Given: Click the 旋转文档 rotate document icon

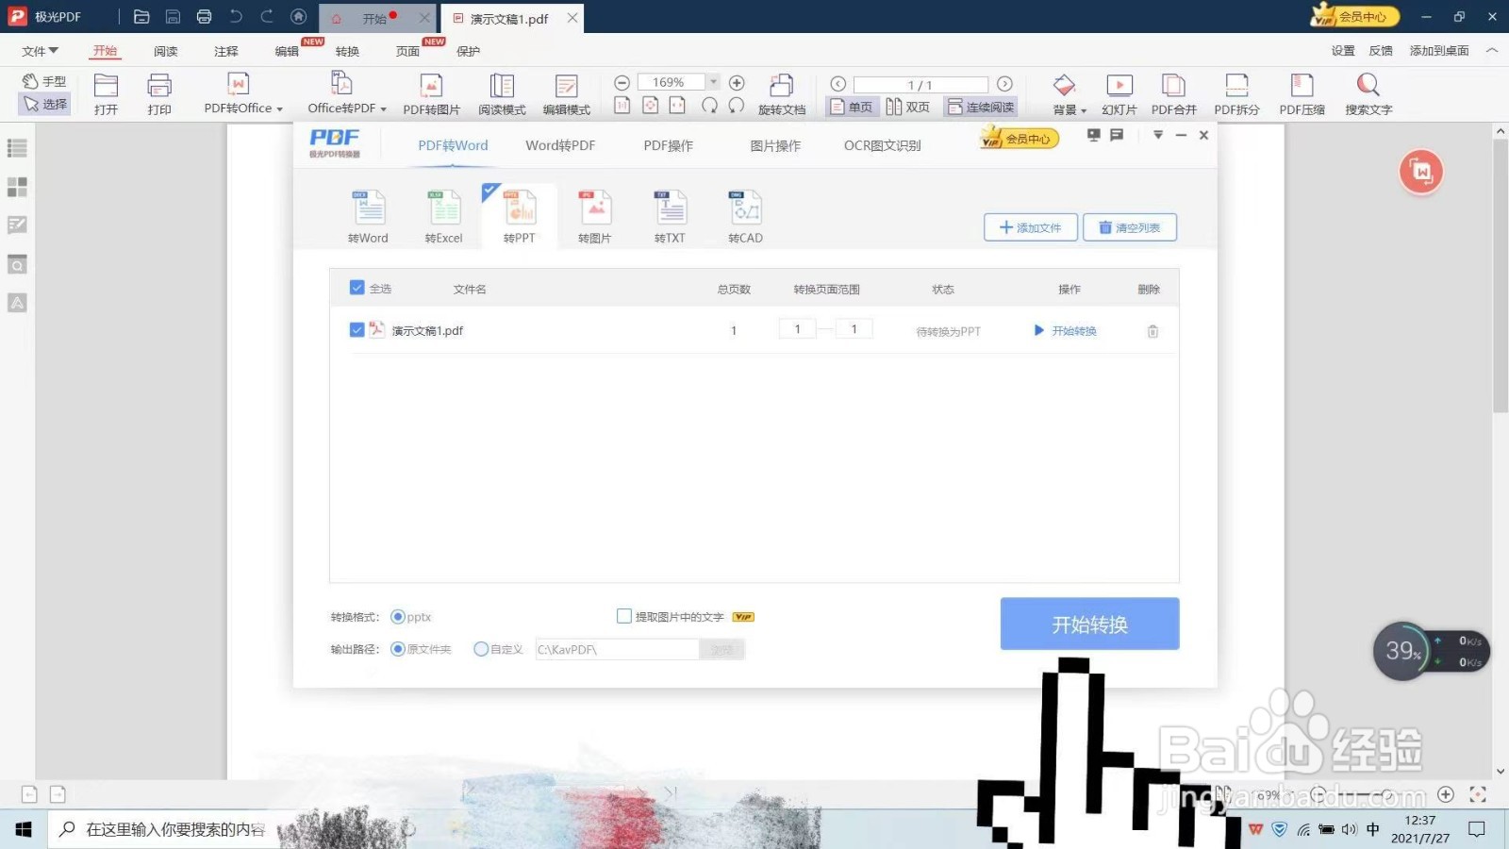Looking at the screenshot, I should point(782,94).
